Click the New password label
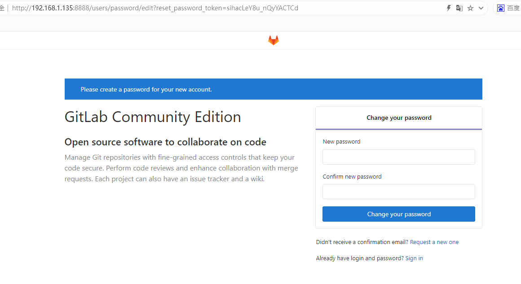 (341, 142)
